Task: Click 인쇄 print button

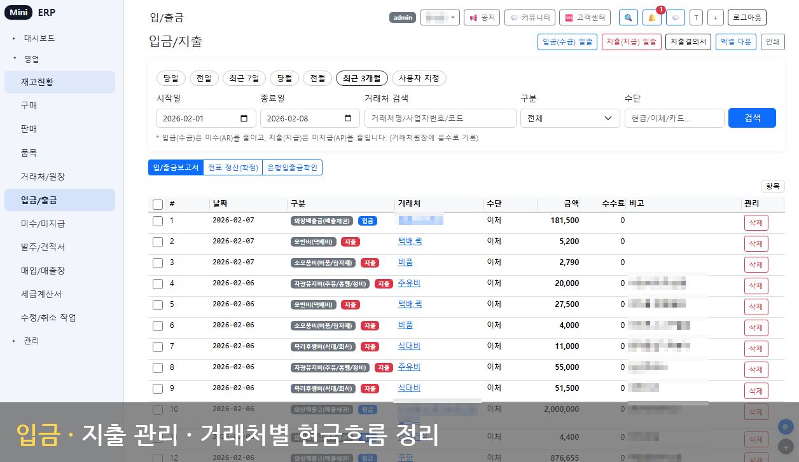Action: [x=773, y=42]
